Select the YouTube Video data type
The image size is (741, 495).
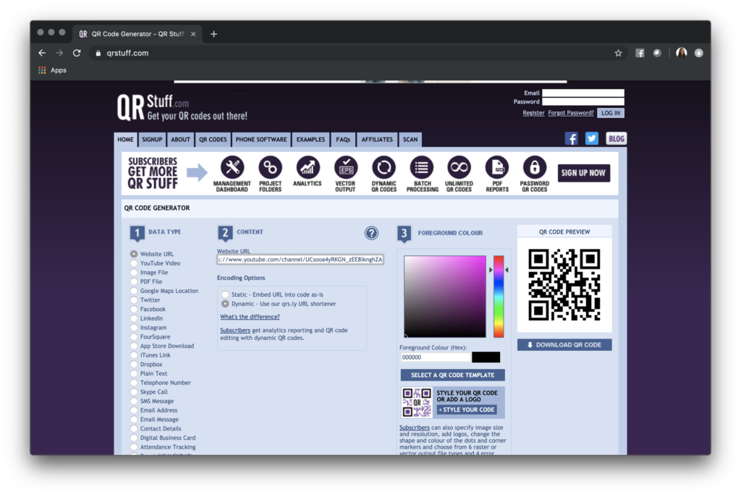pyautogui.click(x=132, y=263)
